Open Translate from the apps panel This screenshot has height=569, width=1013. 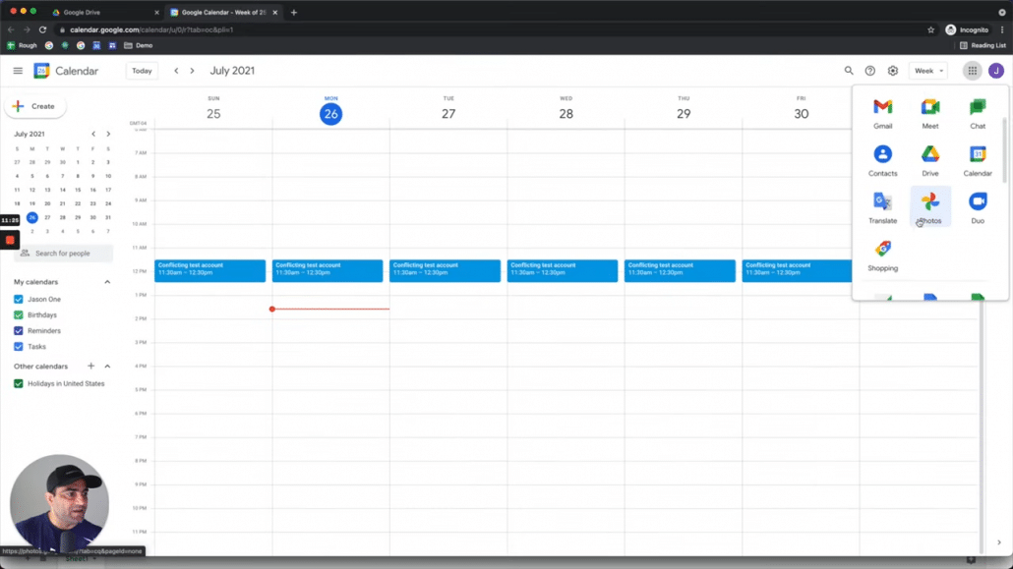(882, 207)
